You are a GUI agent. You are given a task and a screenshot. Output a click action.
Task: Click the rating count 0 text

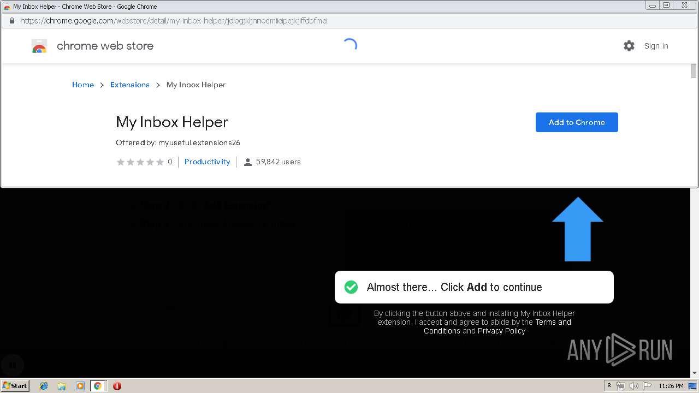[170, 162]
